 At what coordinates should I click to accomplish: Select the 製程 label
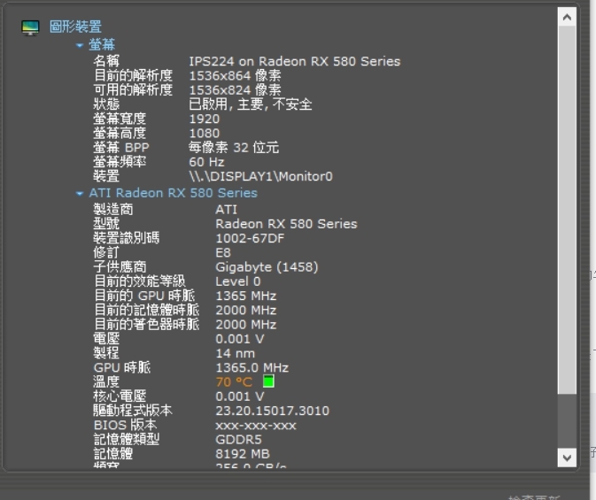click(106, 353)
